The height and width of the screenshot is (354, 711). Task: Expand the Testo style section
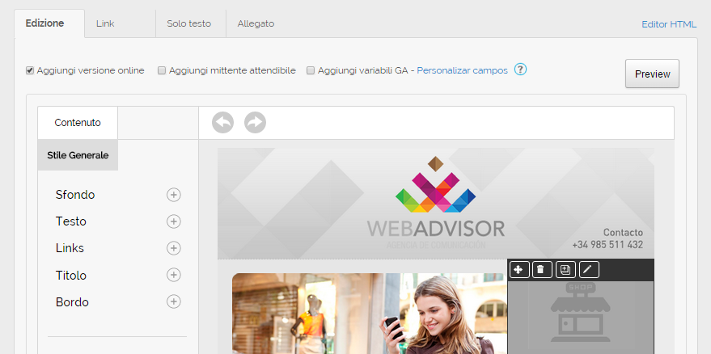coord(174,221)
